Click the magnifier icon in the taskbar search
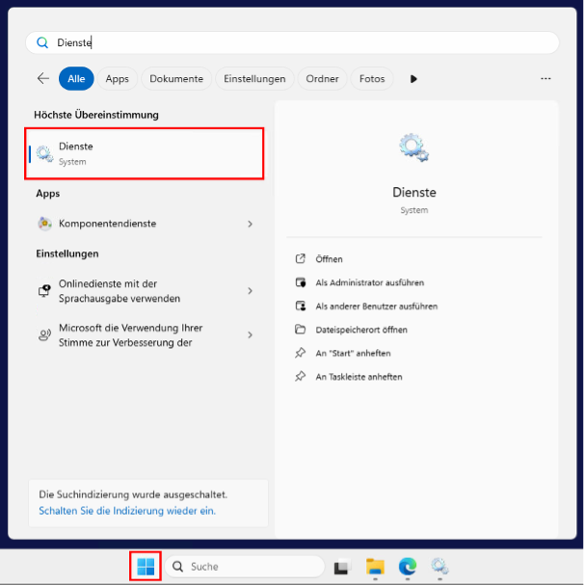The height and width of the screenshot is (586, 584). (x=178, y=567)
